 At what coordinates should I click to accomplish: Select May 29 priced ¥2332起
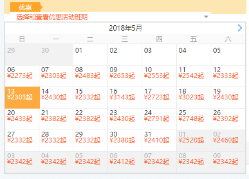[90, 140]
